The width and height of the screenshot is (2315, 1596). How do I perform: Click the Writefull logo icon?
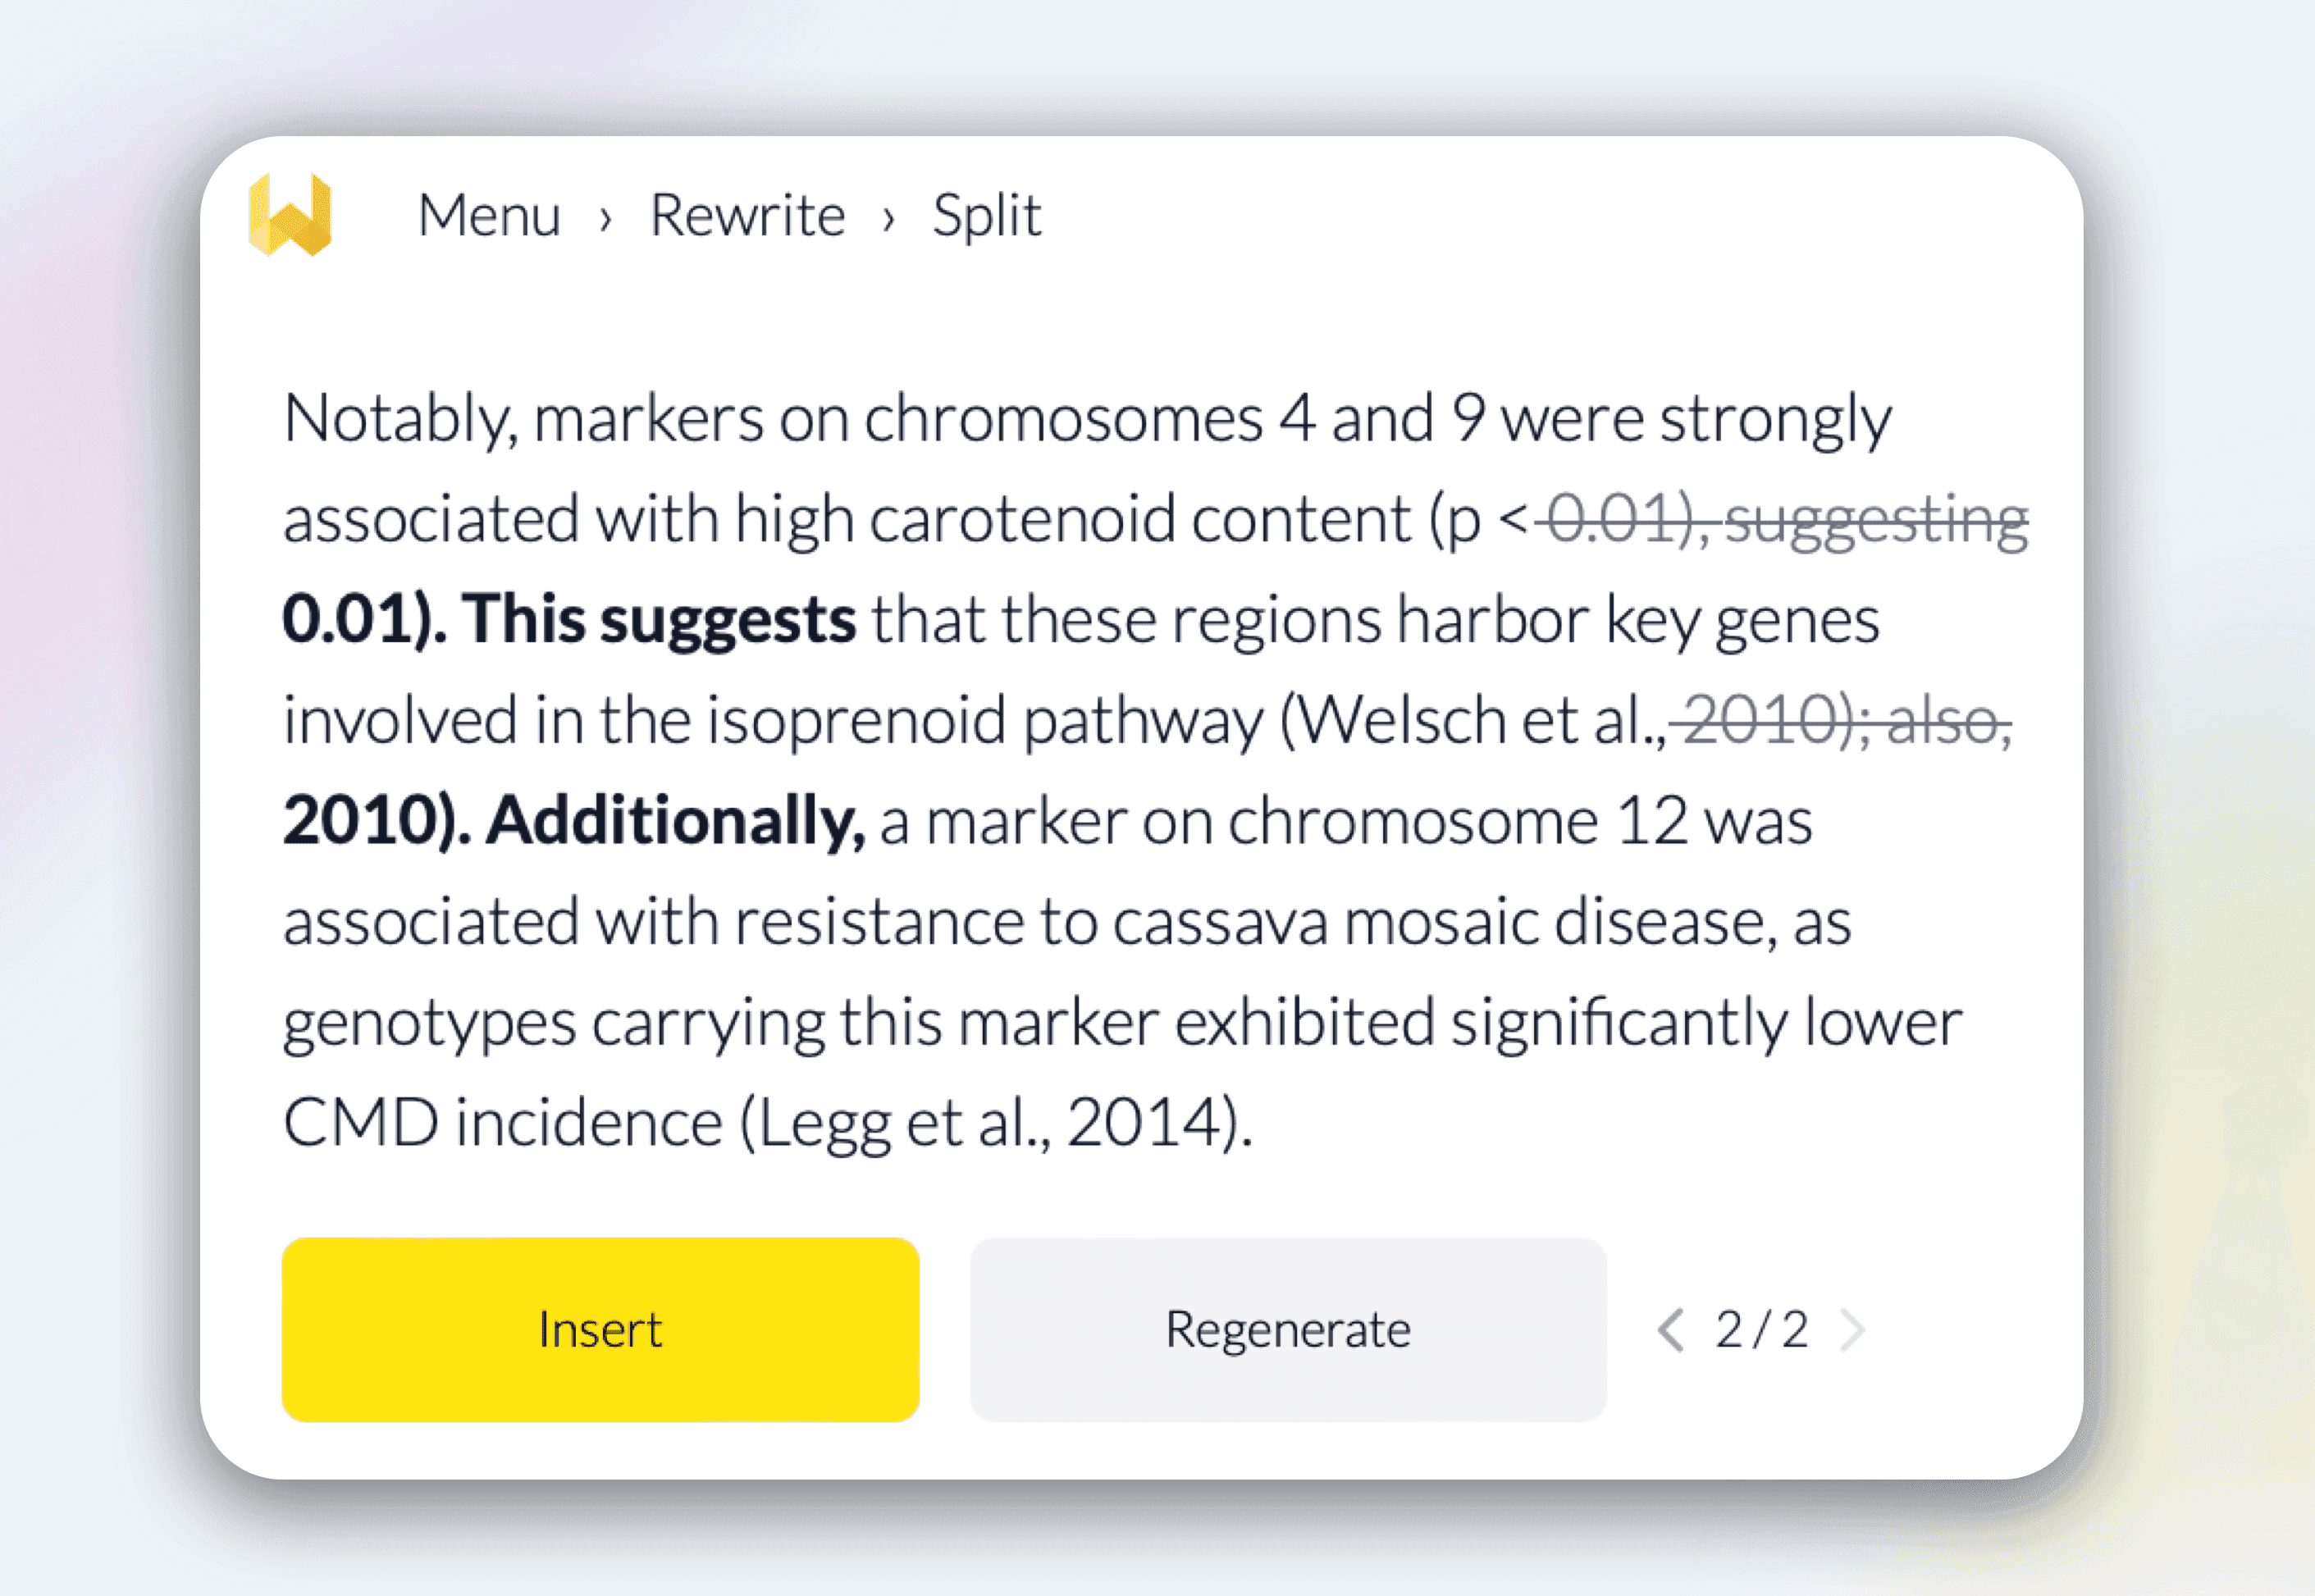[290, 215]
